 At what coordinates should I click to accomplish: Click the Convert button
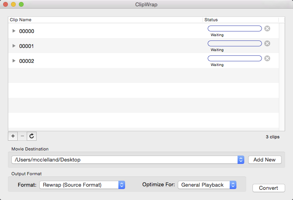[269, 188]
